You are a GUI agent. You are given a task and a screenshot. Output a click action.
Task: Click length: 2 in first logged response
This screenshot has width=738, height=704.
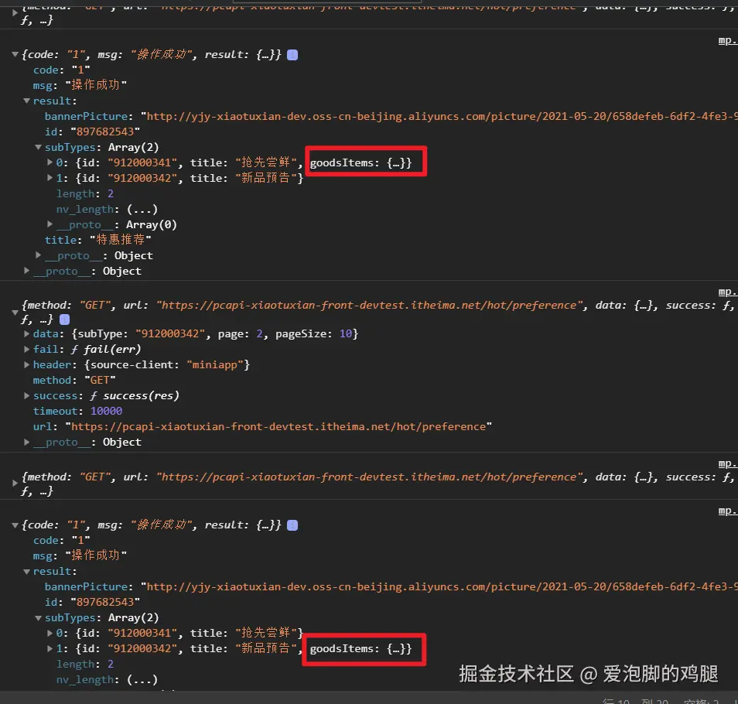click(85, 194)
